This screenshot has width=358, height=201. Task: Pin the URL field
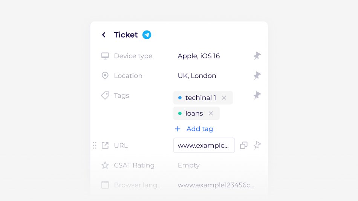pos(257,145)
